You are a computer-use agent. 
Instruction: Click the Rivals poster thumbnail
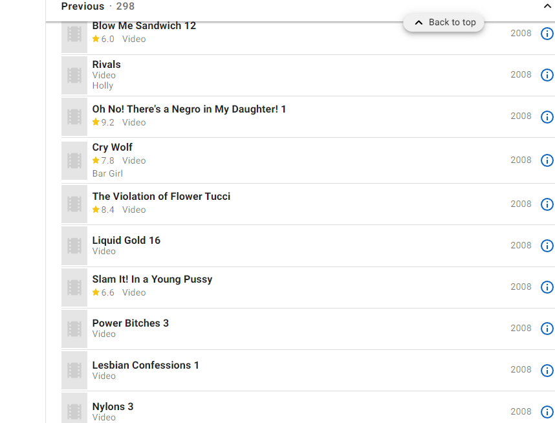(x=74, y=75)
